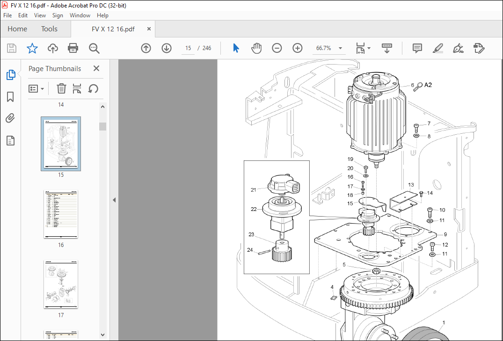Print the document
The width and height of the screenshot is (503, 341).
coord(73,49)
